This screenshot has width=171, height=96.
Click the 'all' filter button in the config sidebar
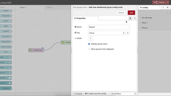pyautogui.click(x=168, y=13)
